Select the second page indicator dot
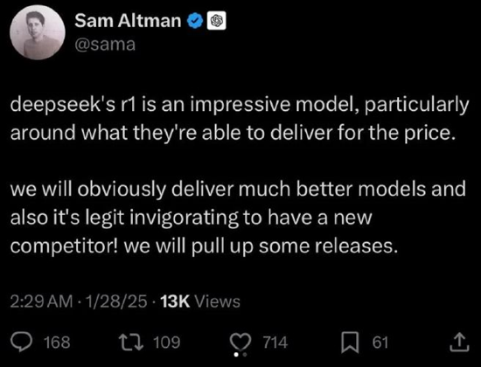The height and width of the screenshot is (367, 481). 245,355
